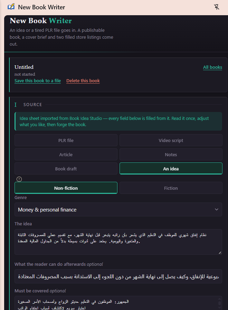Viewport: 228px width, 310px height.
Task: Switch the book type to Fiction
Action: [x=171, y=188]
